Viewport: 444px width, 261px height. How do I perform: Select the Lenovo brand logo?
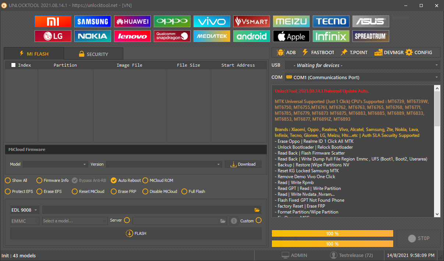[132, 36]
